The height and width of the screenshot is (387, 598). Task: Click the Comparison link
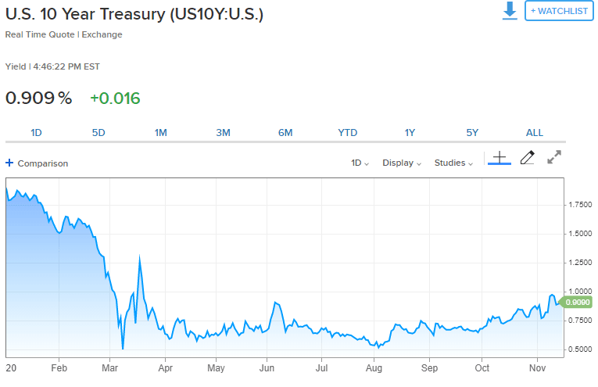pyautogui.click(x=42, y=163)
